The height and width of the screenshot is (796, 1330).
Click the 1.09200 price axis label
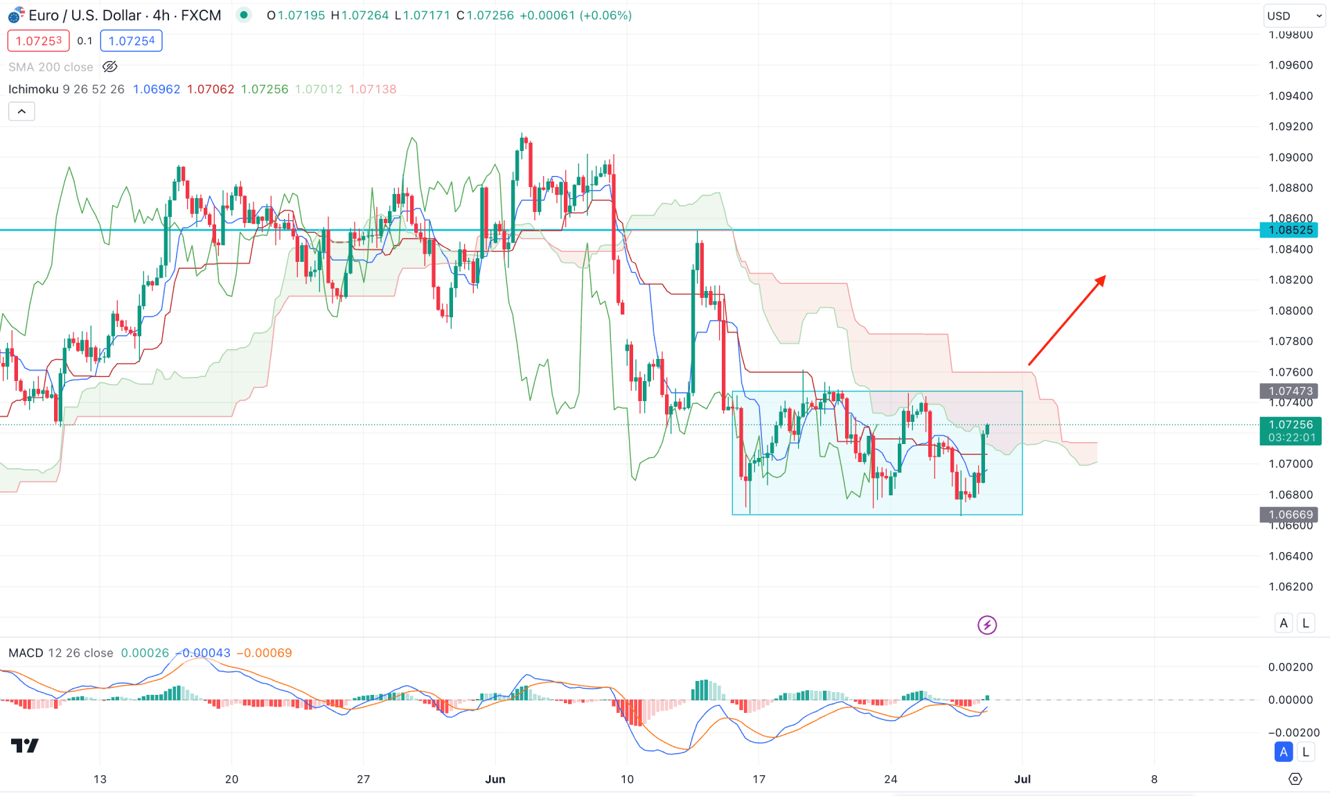1291,127
